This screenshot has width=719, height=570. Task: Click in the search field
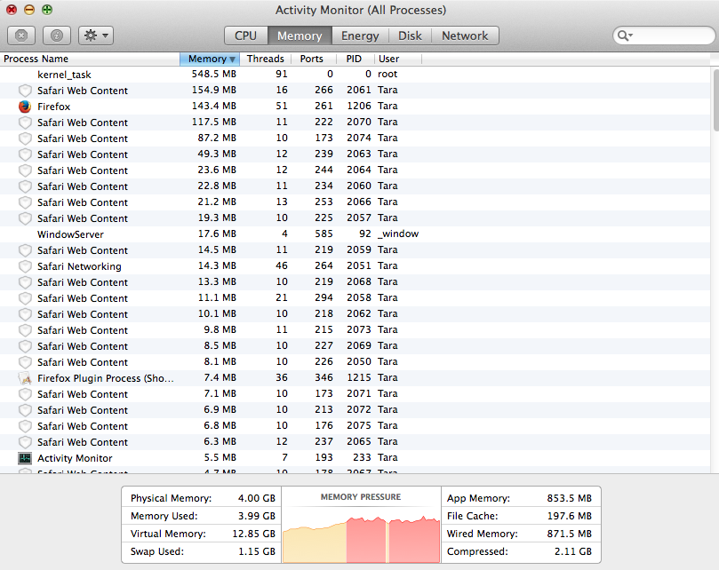[x=664, y=36]
